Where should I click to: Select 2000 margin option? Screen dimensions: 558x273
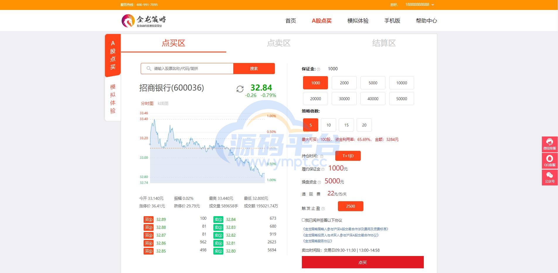point(344,83)
